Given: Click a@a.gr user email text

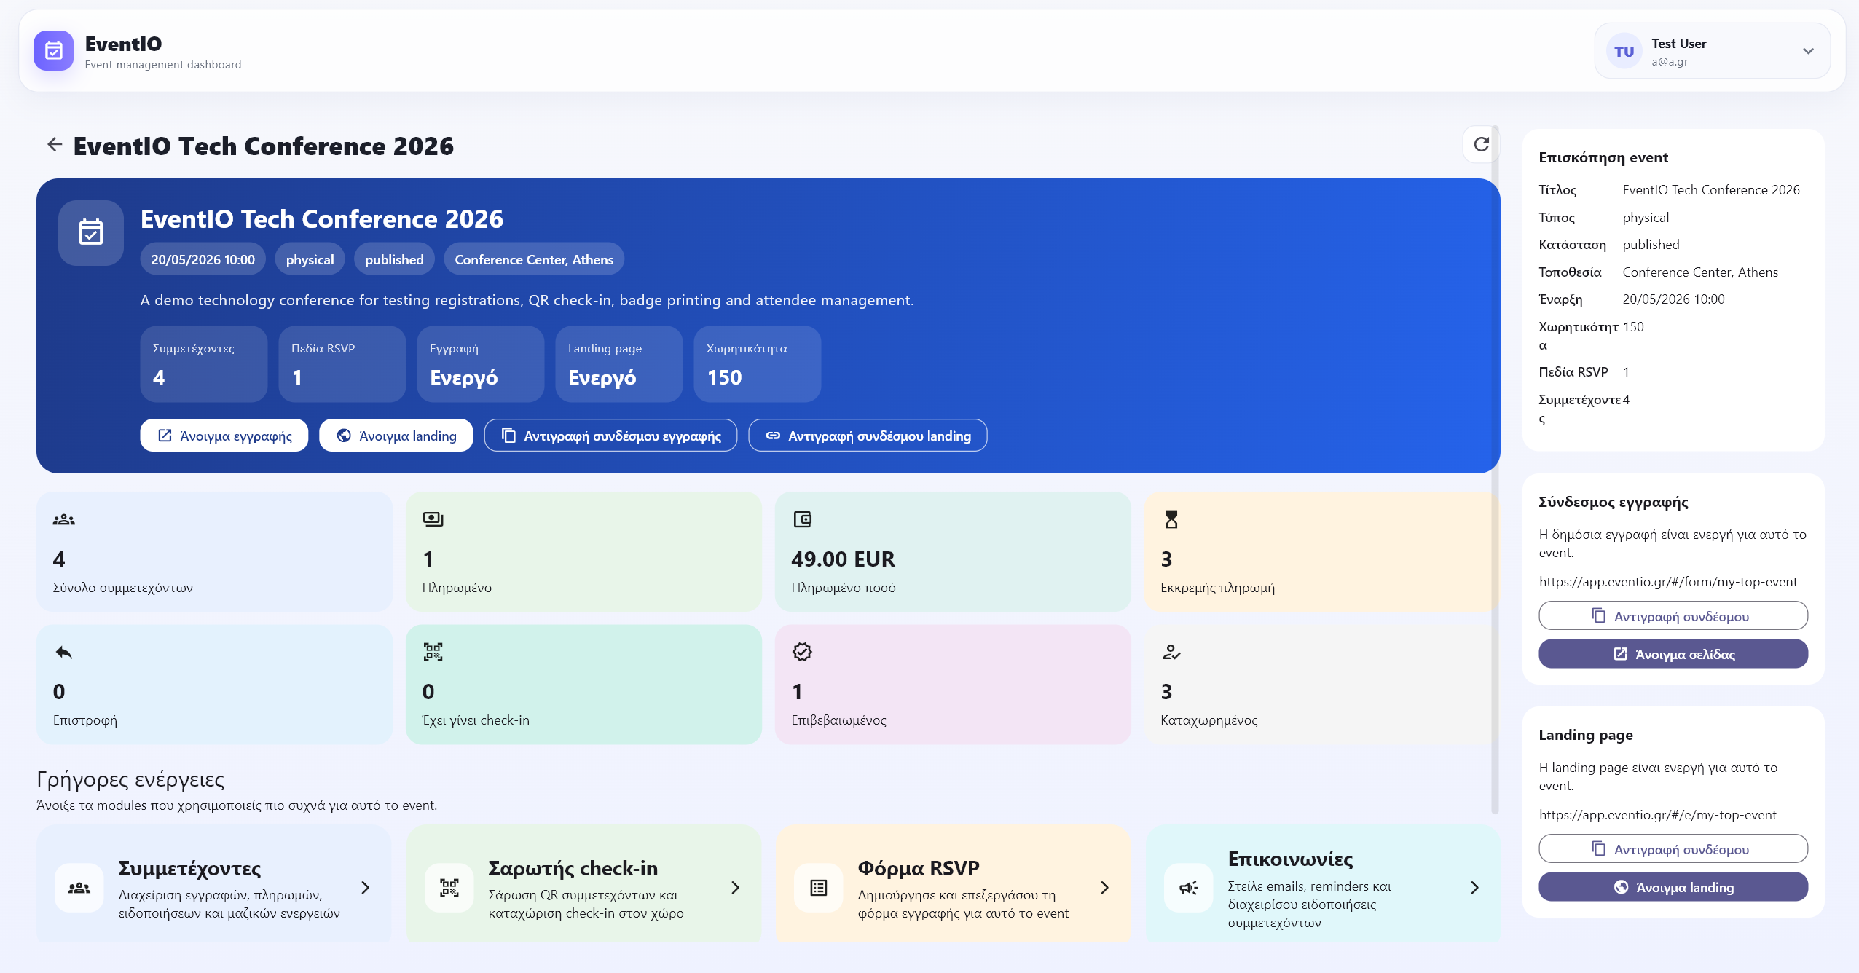Looking at the screenshot, I should tap(1670, 62).
